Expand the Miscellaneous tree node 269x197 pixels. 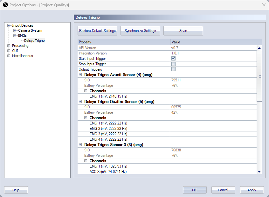point(9,56)
